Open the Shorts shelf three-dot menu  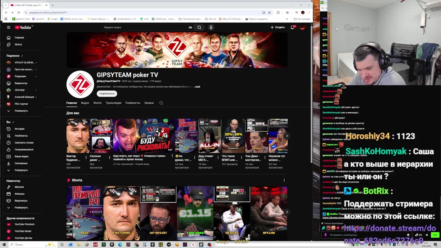284,180
